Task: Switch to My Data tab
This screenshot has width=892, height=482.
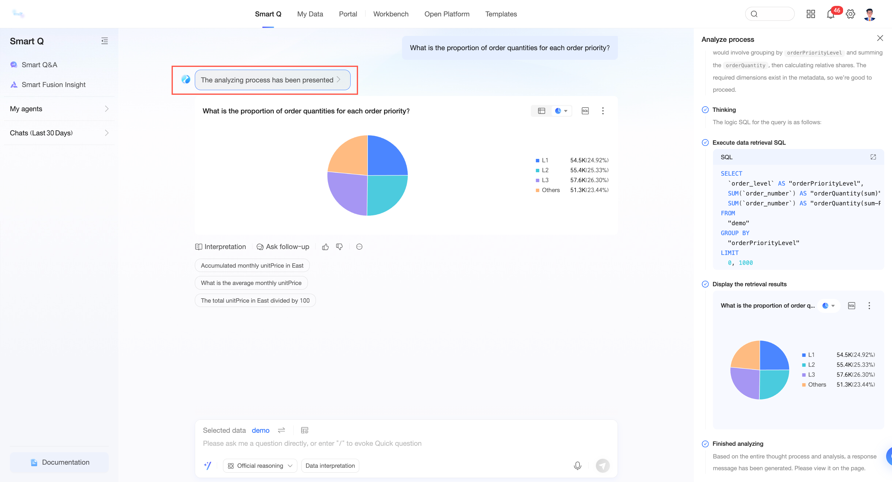Action: click(310, 14)
